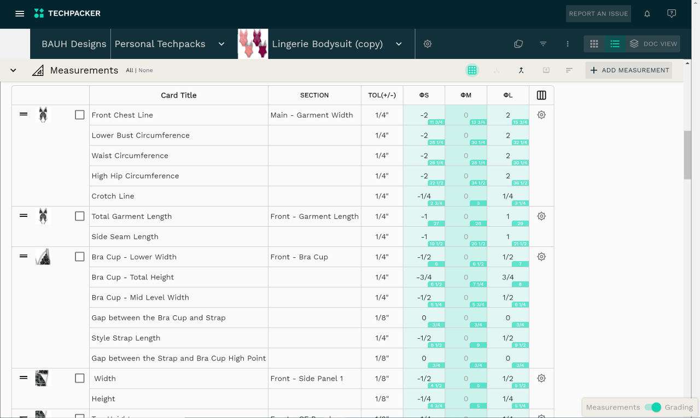Viewport: 700px width, 418px height.
Task: Open the help chat icon
Action: (x=672, y=14)
